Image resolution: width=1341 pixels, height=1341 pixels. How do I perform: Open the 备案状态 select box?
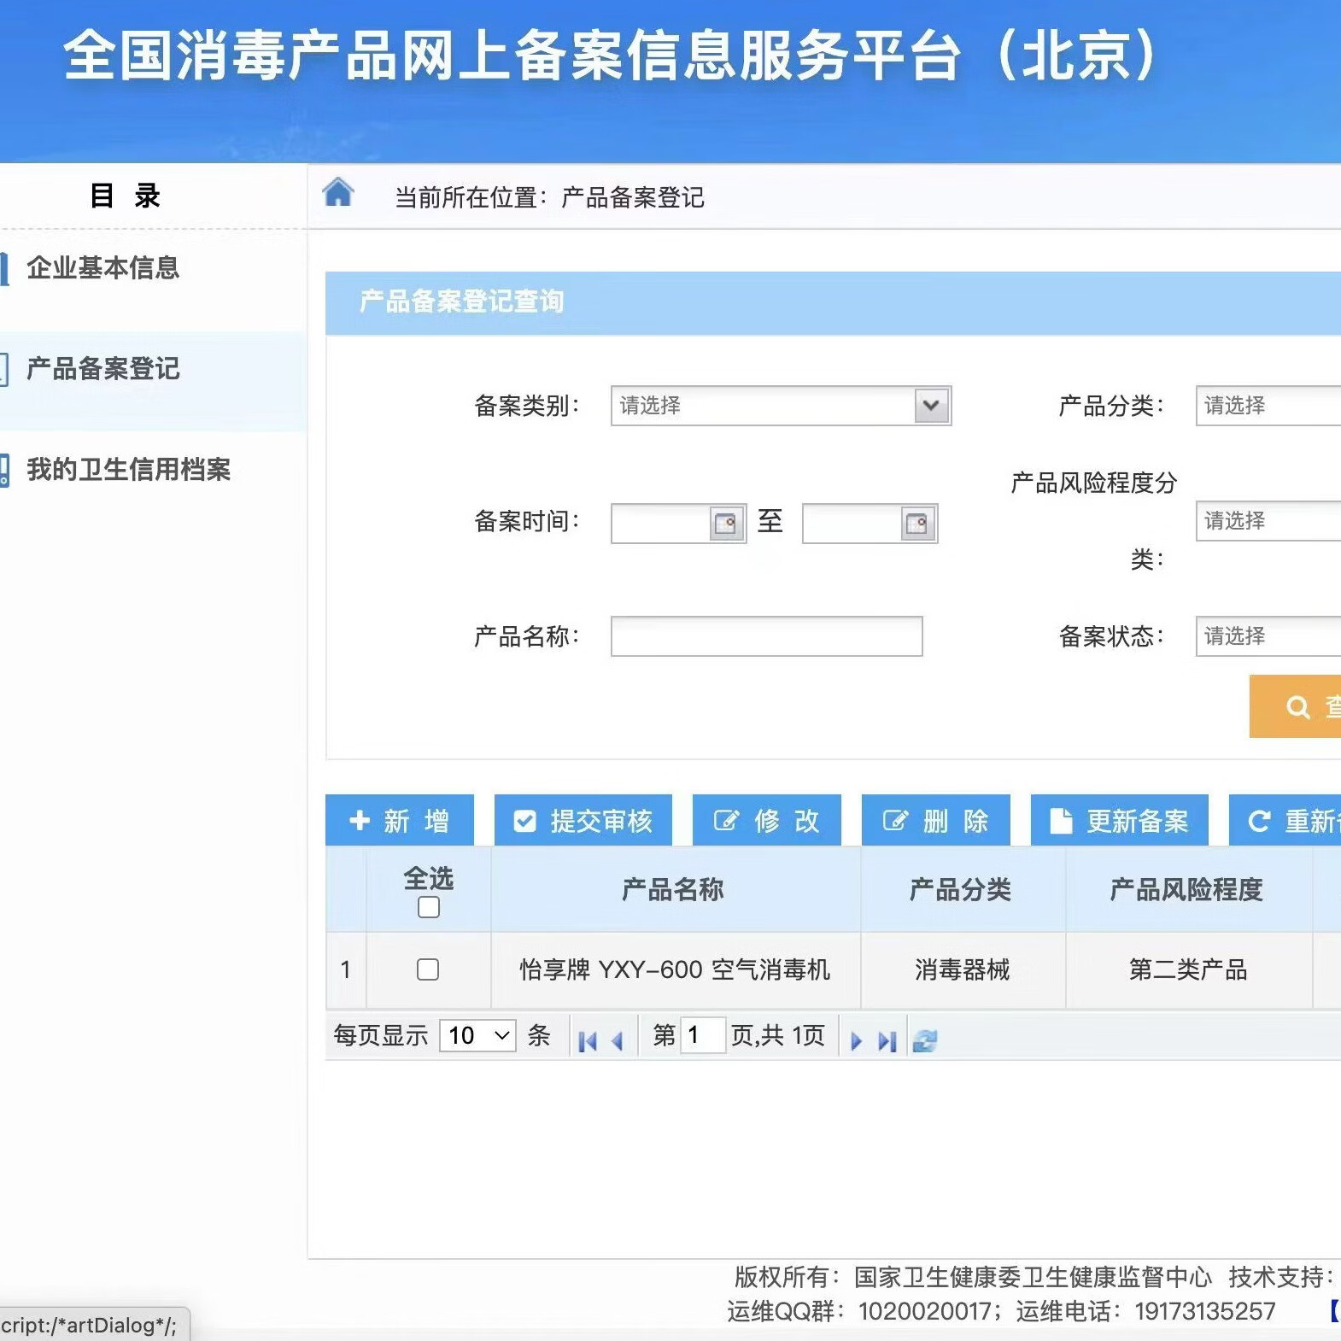click(1268, 636)
